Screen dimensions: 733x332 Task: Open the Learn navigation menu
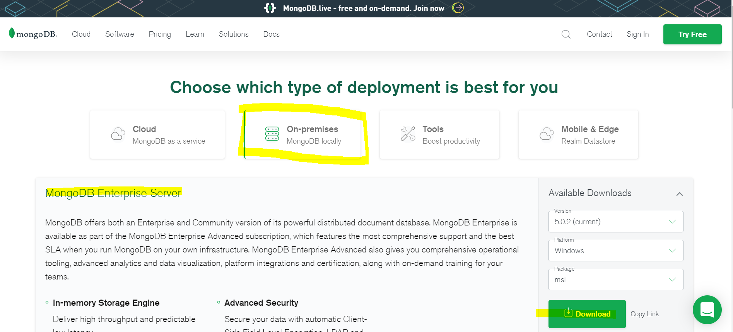pos(195,34)
